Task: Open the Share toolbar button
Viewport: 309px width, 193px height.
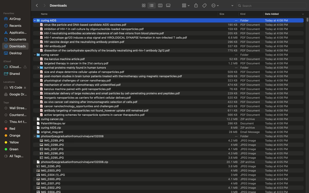Action: click(196, 5)
